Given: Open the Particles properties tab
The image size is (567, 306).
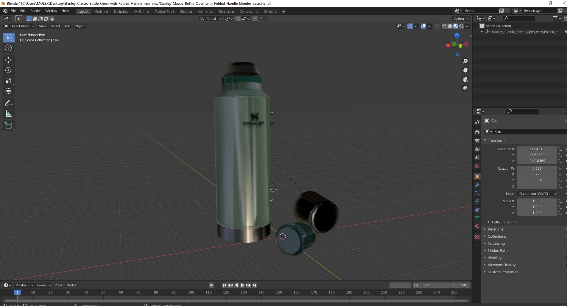Looking at the screenshot, I should pos(477,193).
